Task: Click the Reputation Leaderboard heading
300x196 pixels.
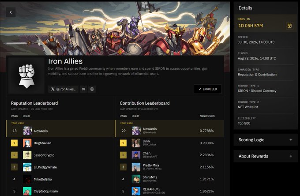Action: click(x=34, y=103)
